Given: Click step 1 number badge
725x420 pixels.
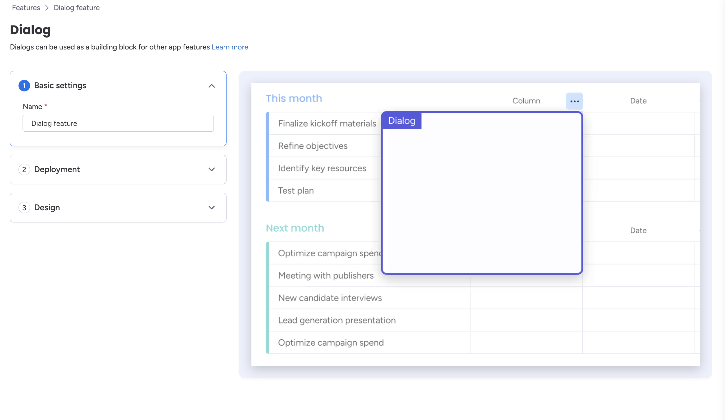Looking at the screenshot, I should [24, 86].
